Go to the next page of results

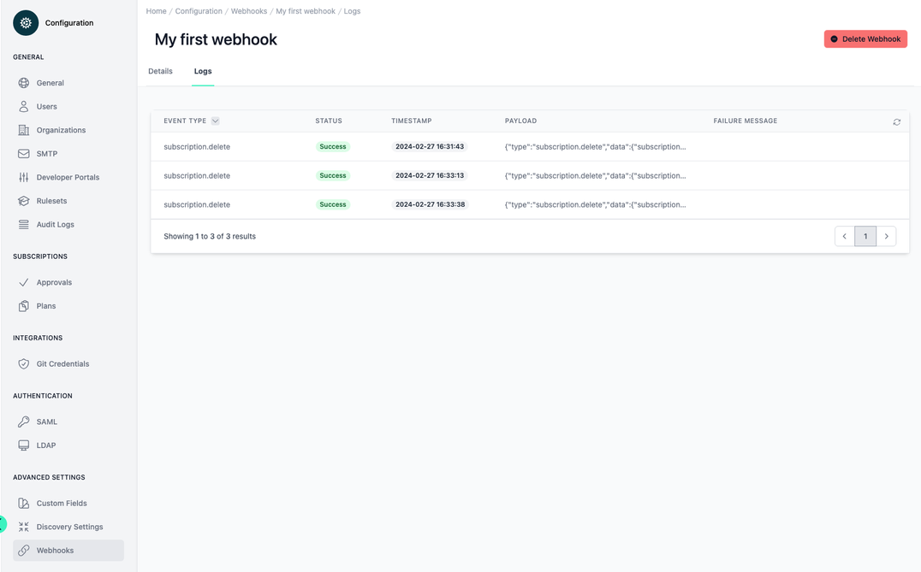point(886,236)
